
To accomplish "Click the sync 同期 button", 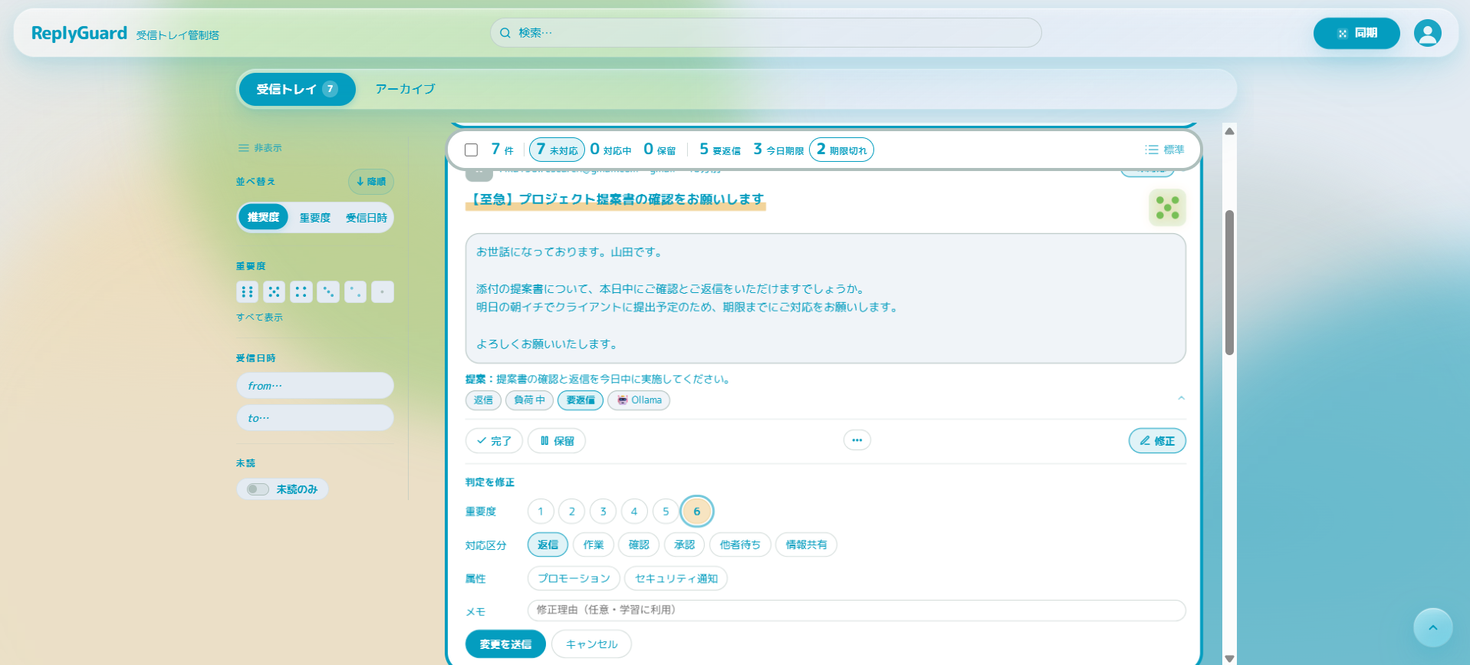I will [1357, 33].
